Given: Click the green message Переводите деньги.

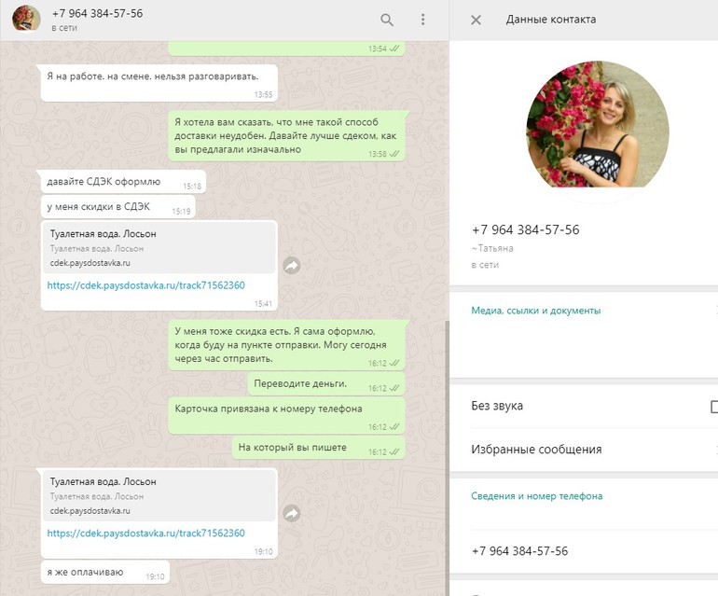Looking at the screenshot, I should pos(299,384).
